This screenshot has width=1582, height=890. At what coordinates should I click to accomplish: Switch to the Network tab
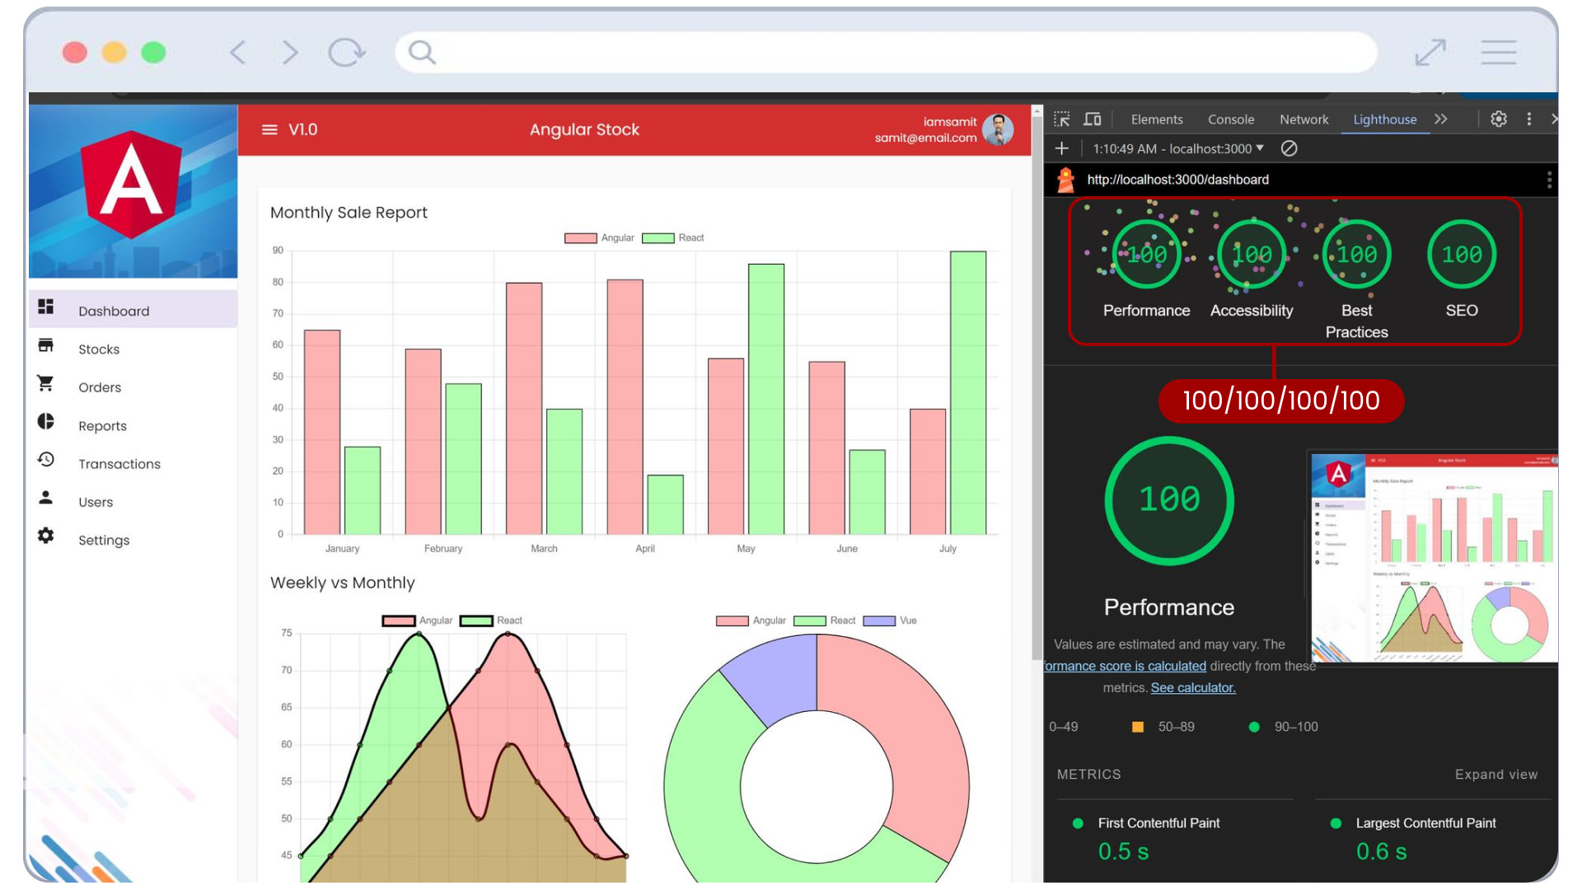point(1304,119)
